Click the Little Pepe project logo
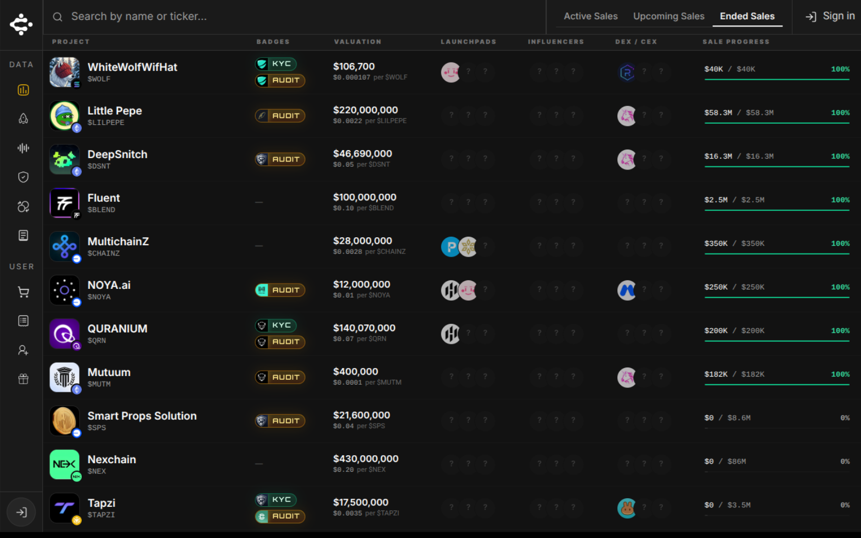 coord(65,116)
